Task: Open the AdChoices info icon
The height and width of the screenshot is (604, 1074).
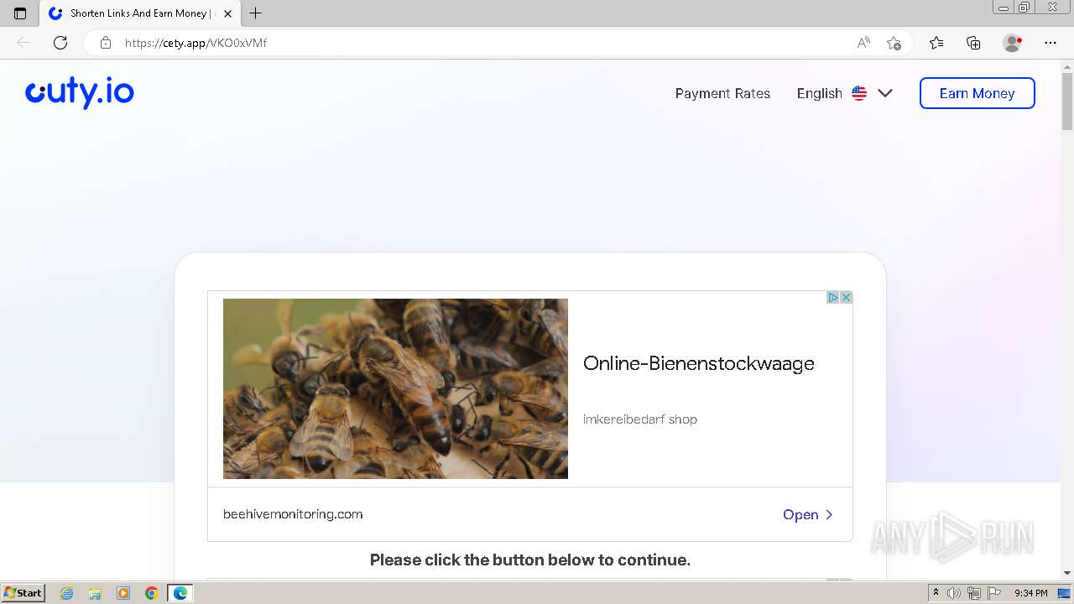Action: point(833,298)
